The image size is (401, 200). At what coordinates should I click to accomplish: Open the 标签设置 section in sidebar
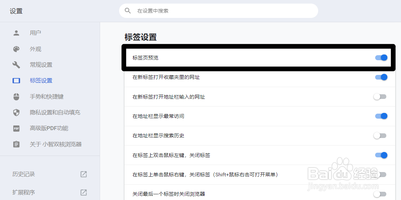coord(41,81)
